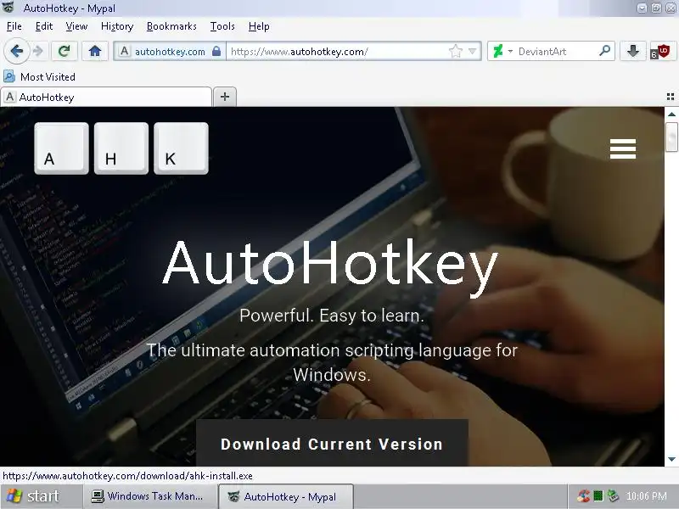Click the search magnifier icon
679x509 pixels.
coord(605,51)
